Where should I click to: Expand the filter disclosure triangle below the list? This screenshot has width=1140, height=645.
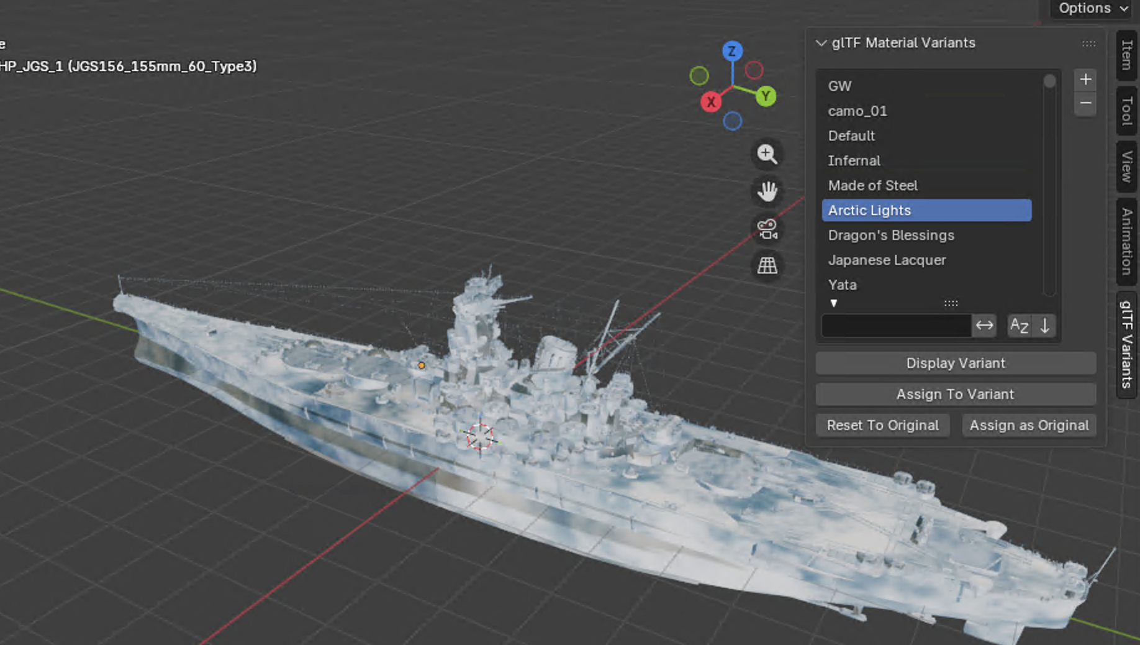(834, 303)
